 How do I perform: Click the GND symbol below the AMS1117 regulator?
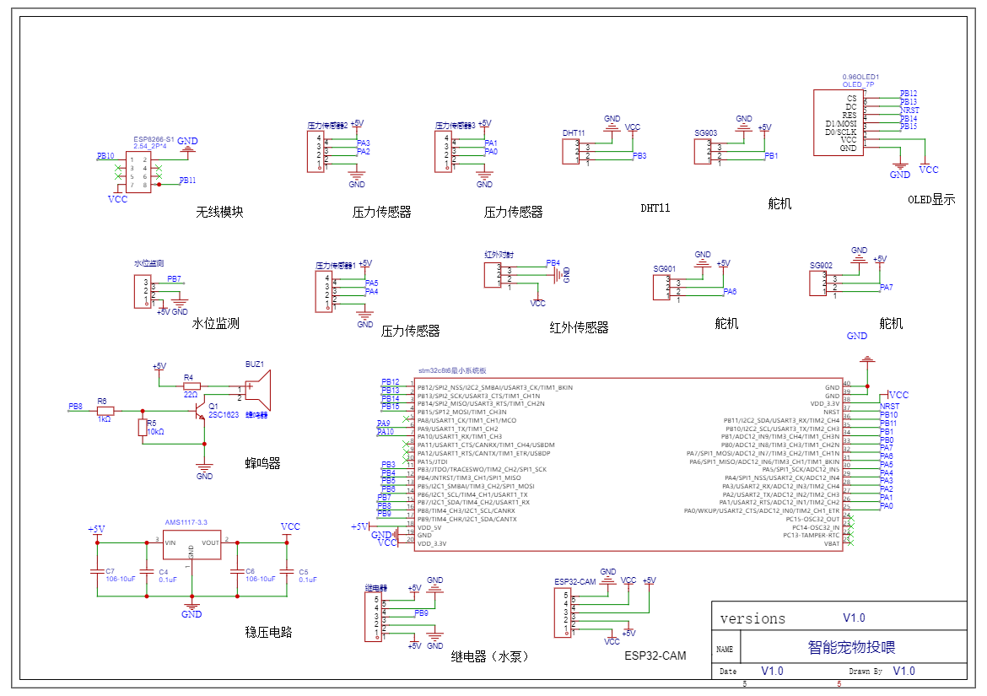tap(191, 609)
